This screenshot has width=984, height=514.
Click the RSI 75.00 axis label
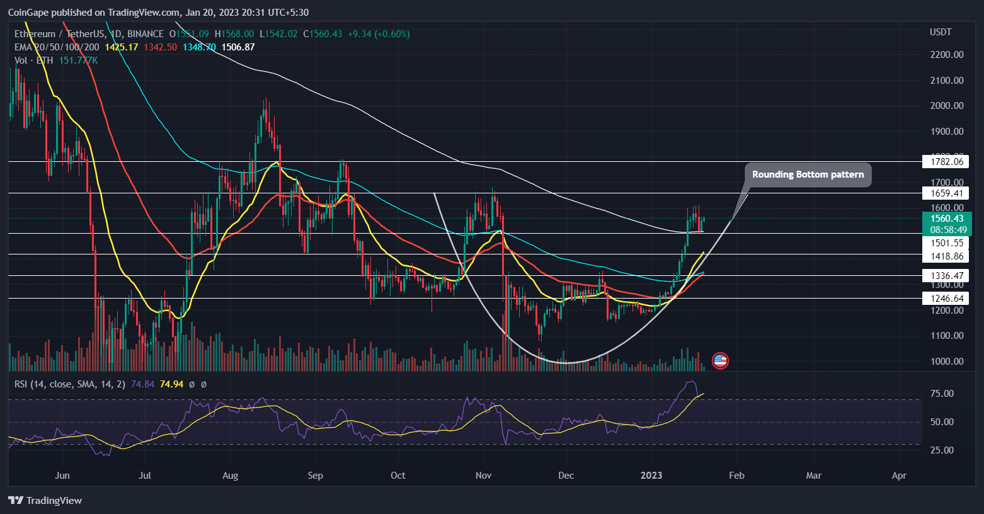coord(942,394)
